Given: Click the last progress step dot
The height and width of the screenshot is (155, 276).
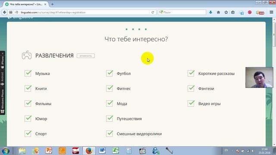Looking at the screenshot, I should pyautogui.click(x=146, y=29).
